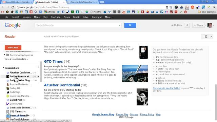
Task: Click the Al McBride profile photo
Action: coord(210,25)
